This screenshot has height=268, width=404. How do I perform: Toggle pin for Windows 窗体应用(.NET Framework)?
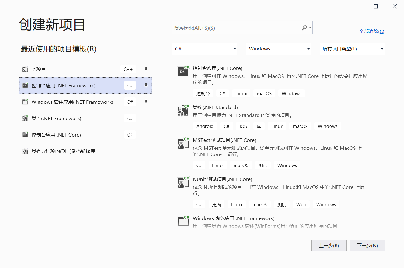[x=146, y=102]
